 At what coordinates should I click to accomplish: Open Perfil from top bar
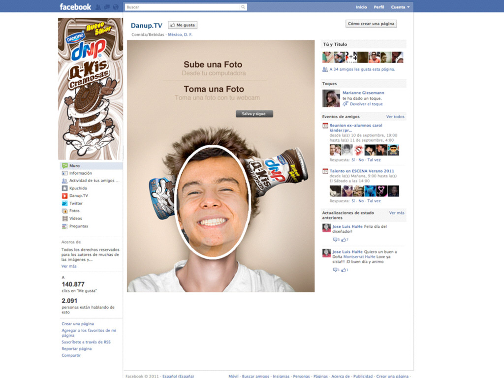(x=379, y=7)
